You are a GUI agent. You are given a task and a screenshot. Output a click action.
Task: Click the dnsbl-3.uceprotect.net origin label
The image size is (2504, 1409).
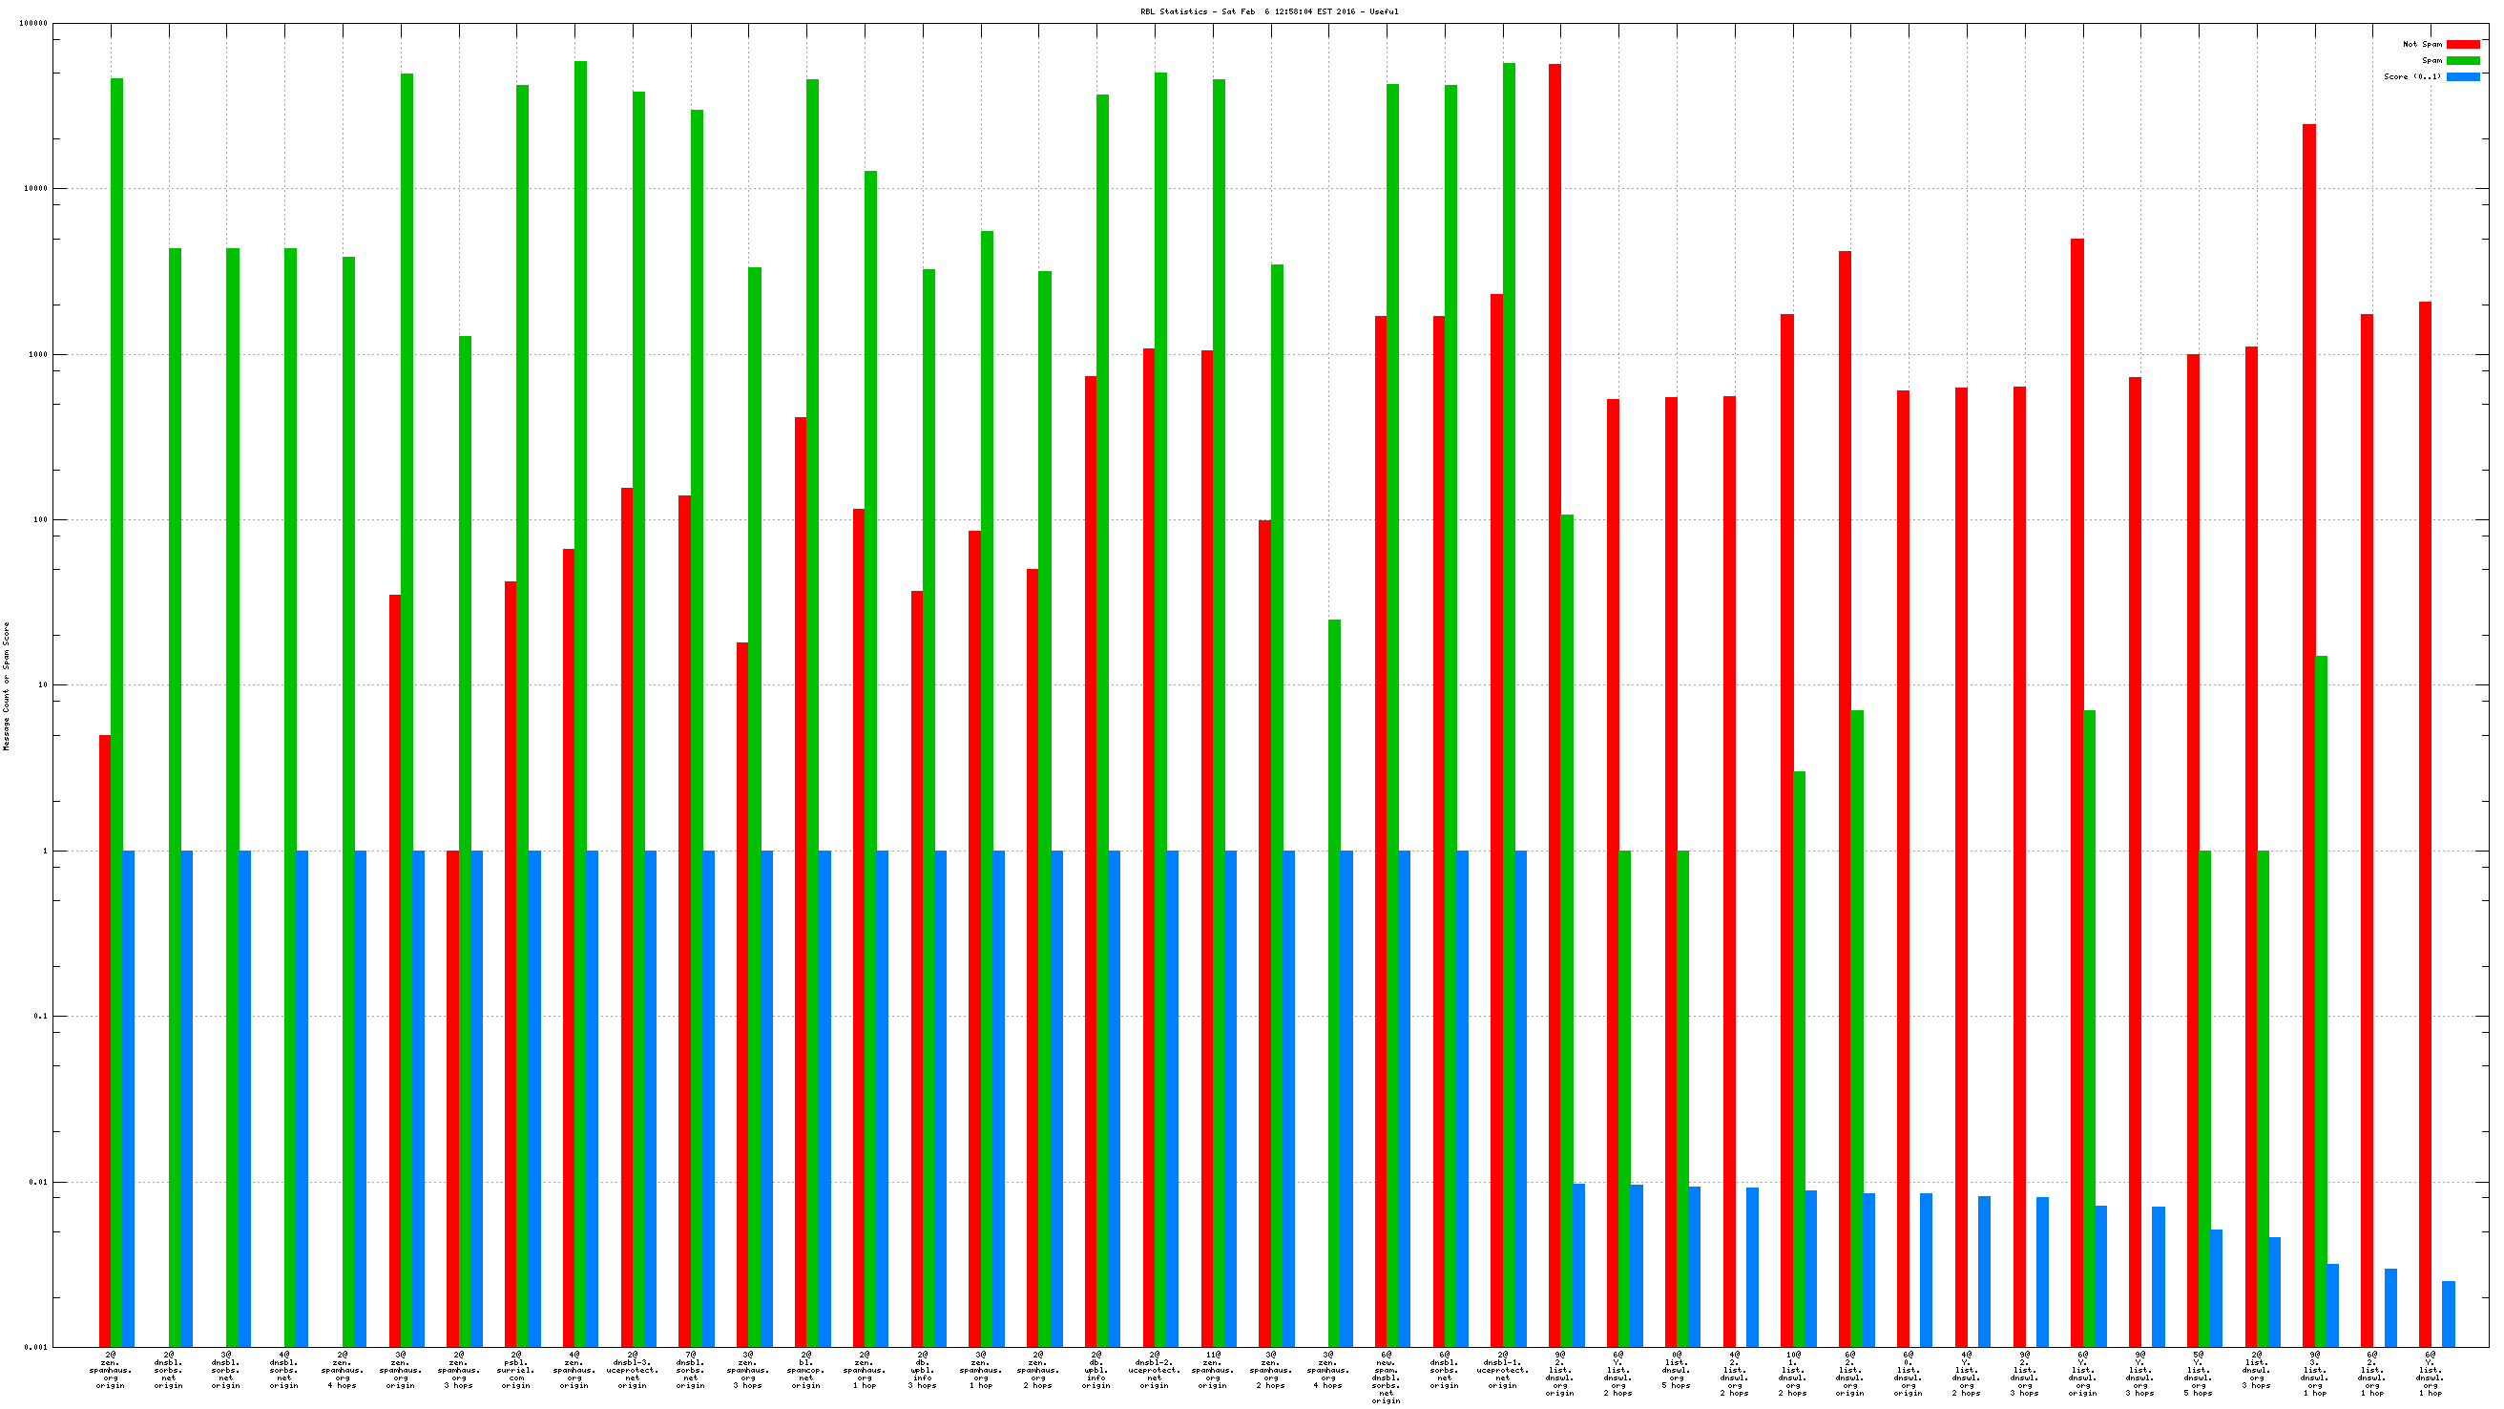click(x=632, y=1369)
